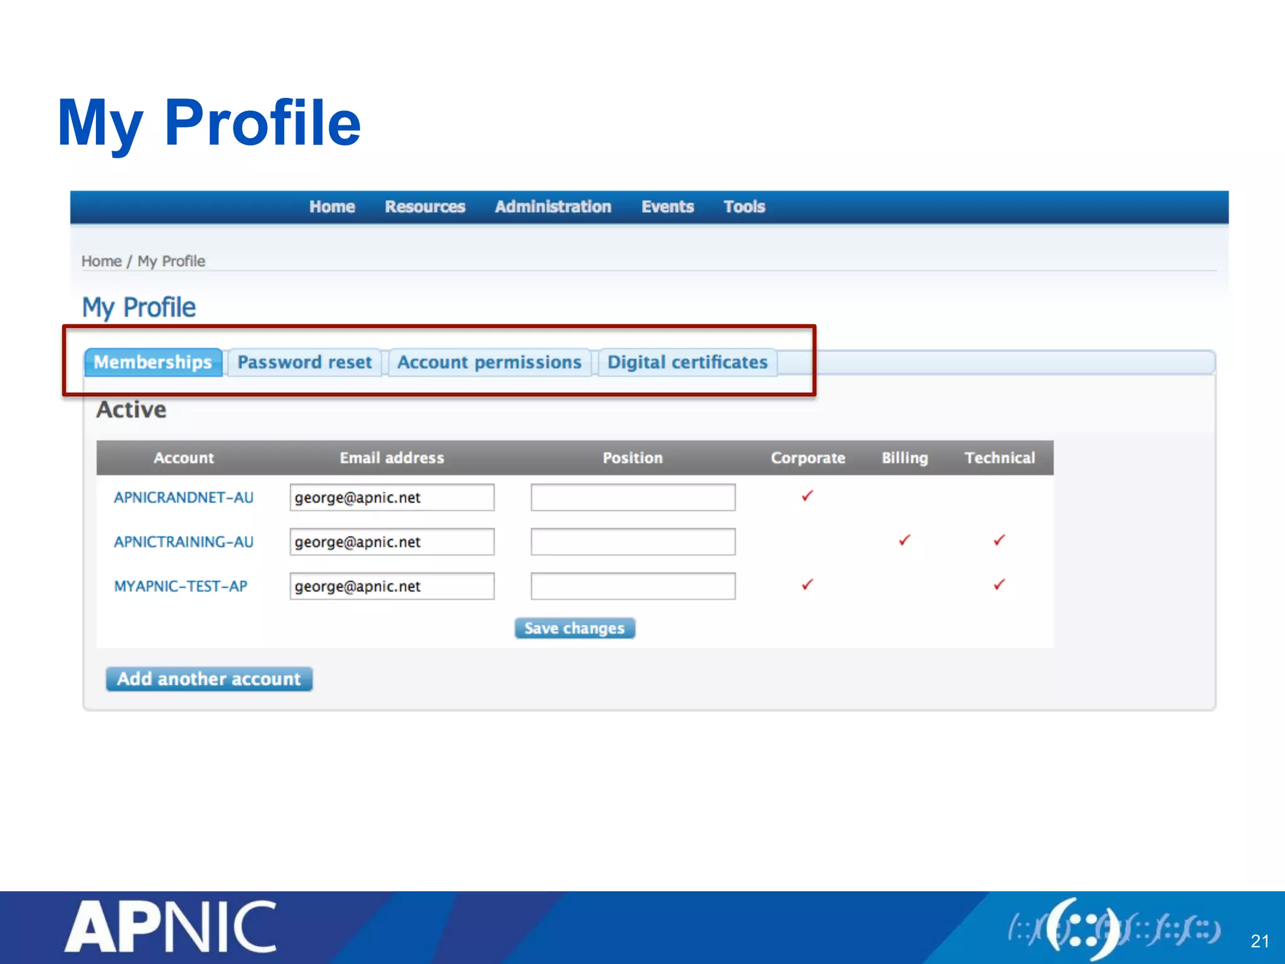This screenshot has height=964, width=1285.
Task: Switch to the Password reset tab
Action: 305,362
